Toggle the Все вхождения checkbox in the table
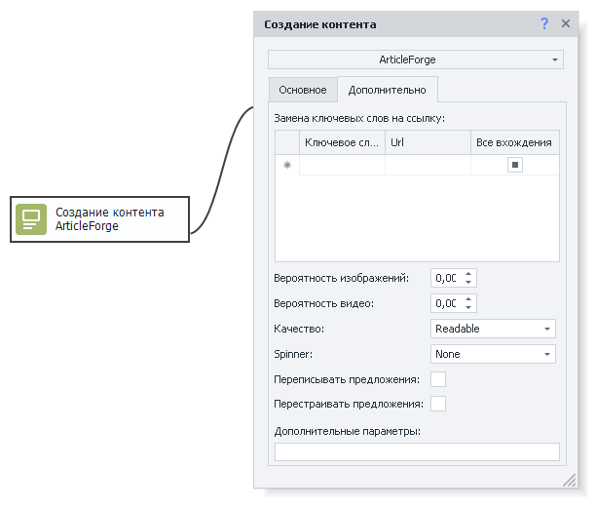This screenshot has height=507, width=596. (514, 165)
